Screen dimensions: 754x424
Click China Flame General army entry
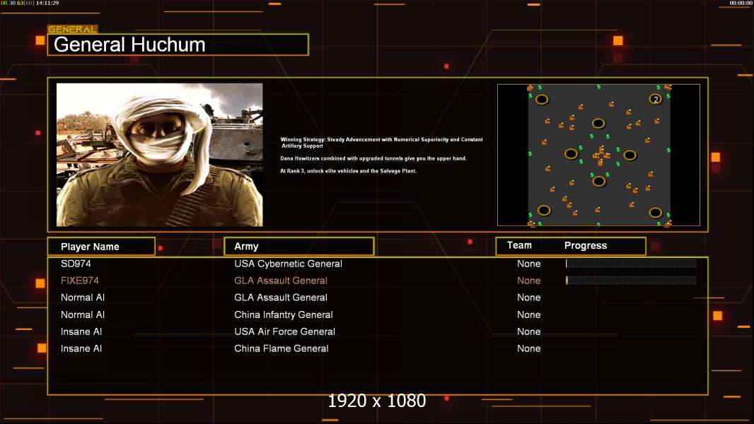pos(282,348)
